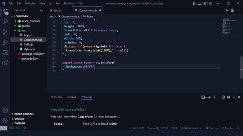
Task: Click the Run Code play icon
Action: click(x=227, y=10)
